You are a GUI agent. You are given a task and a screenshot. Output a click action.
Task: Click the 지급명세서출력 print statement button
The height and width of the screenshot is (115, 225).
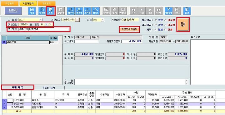tap(129, 29)
